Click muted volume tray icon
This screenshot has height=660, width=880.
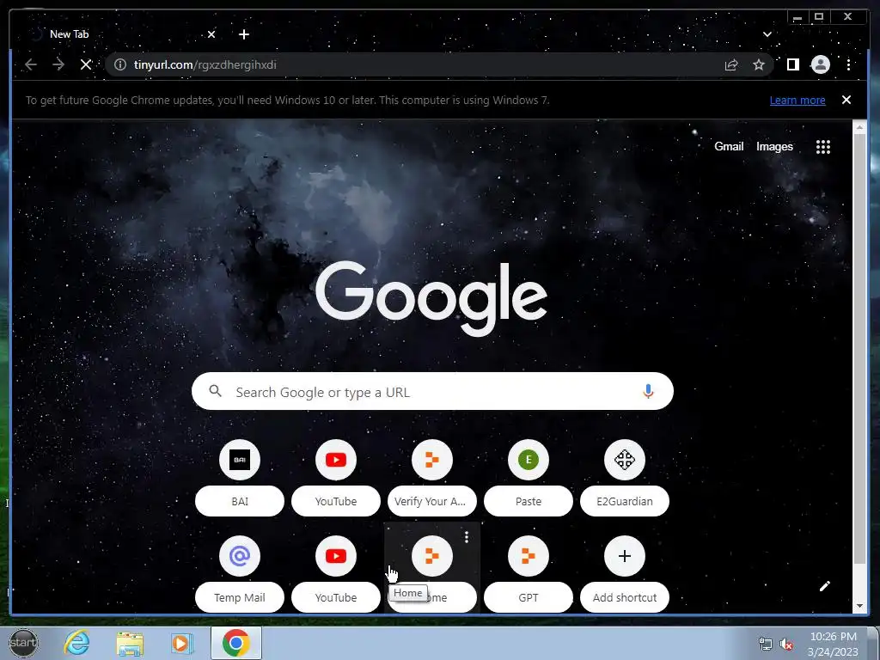[x=787, y=645]
